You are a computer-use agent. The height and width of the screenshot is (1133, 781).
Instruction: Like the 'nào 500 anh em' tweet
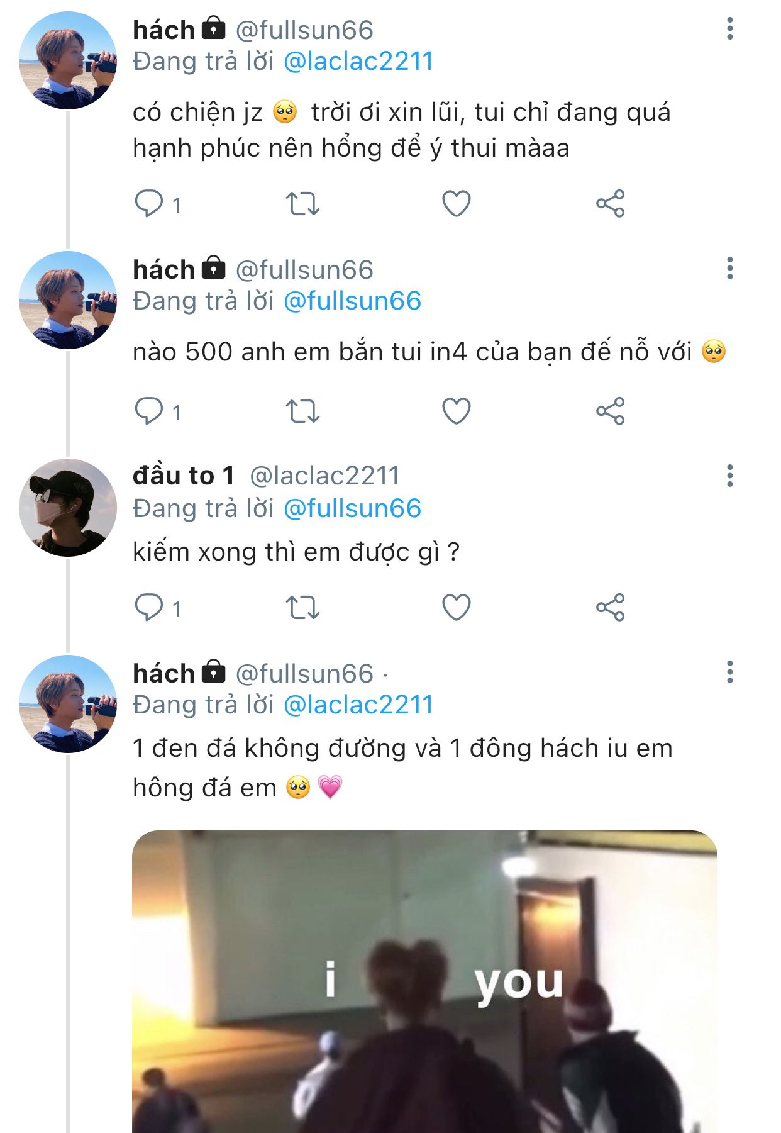456,411
